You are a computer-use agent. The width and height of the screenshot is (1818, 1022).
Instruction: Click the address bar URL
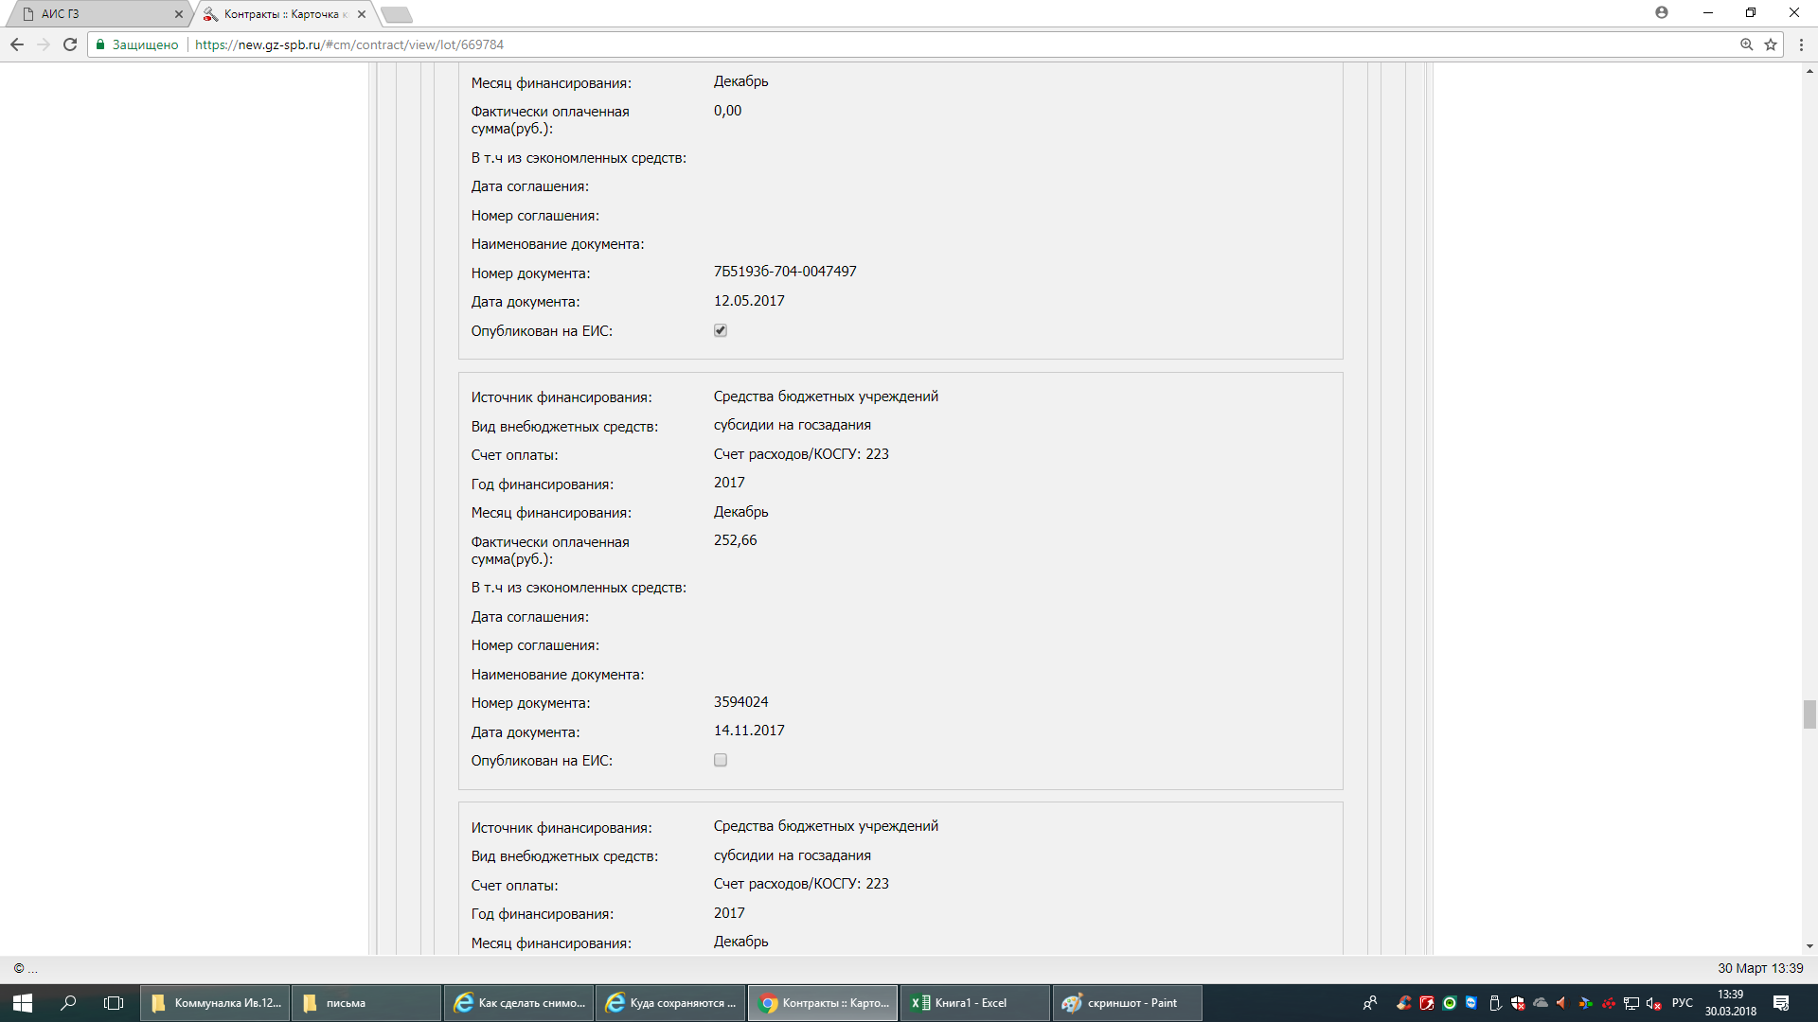pos(349,44)
